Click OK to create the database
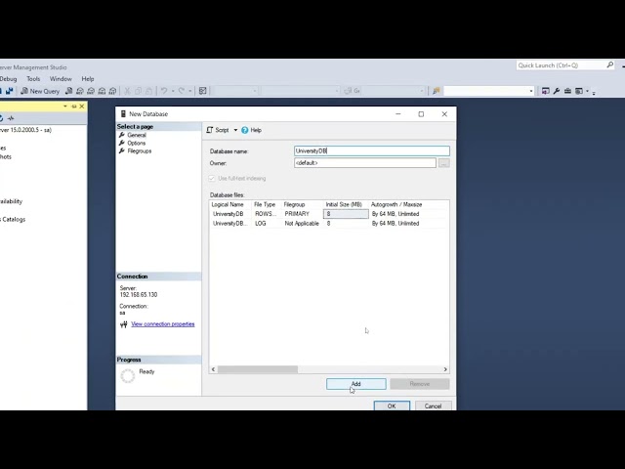The image size is (625, 469). [392, 405]
